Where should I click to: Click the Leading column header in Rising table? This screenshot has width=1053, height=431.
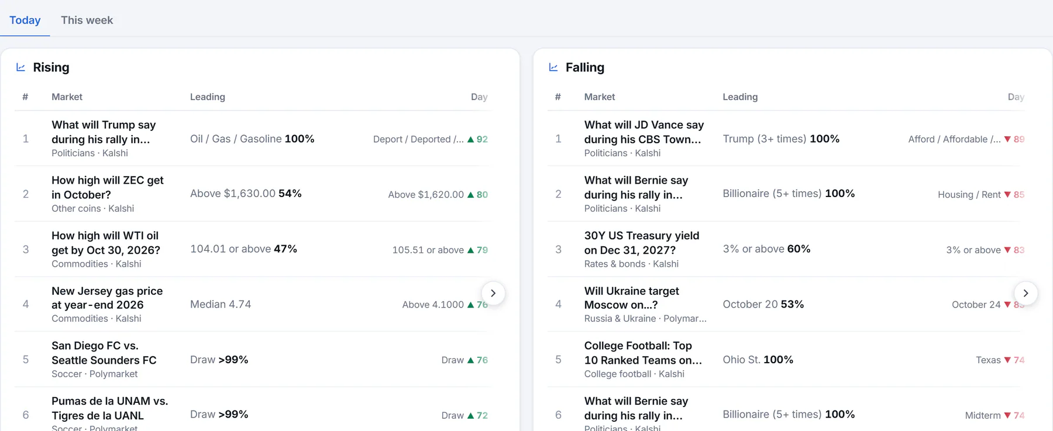(208, 97)
